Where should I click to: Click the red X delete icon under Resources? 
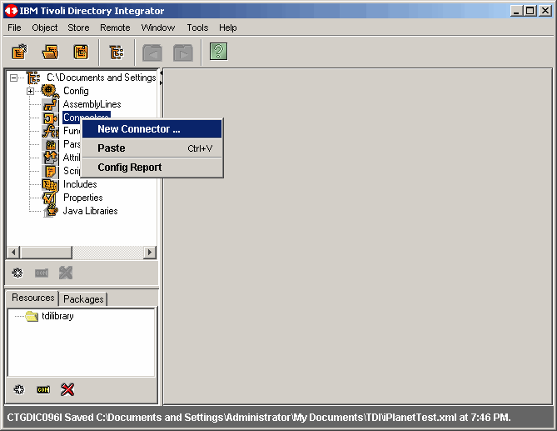pos(67,389)
